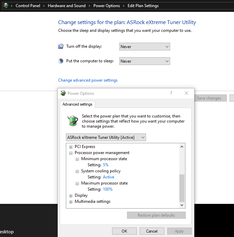Viewport: 234px width, 237px height.
Task: Click the Power Options dialog title icon
Action: (x=63, y=93)
